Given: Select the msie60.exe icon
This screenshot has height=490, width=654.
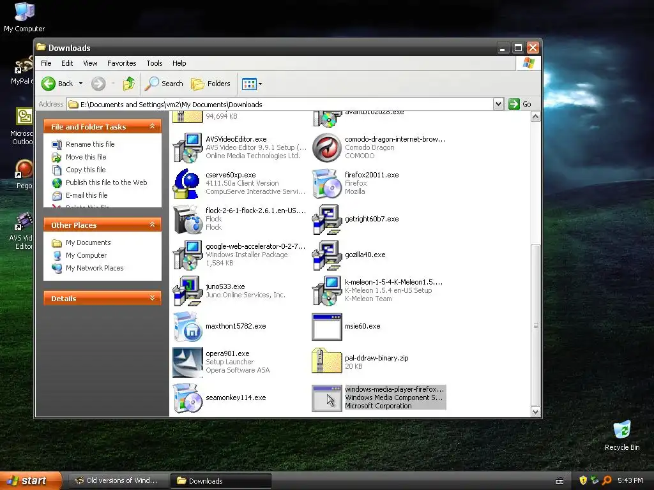Looking at the screenshot, I should [x=327, y=327].
